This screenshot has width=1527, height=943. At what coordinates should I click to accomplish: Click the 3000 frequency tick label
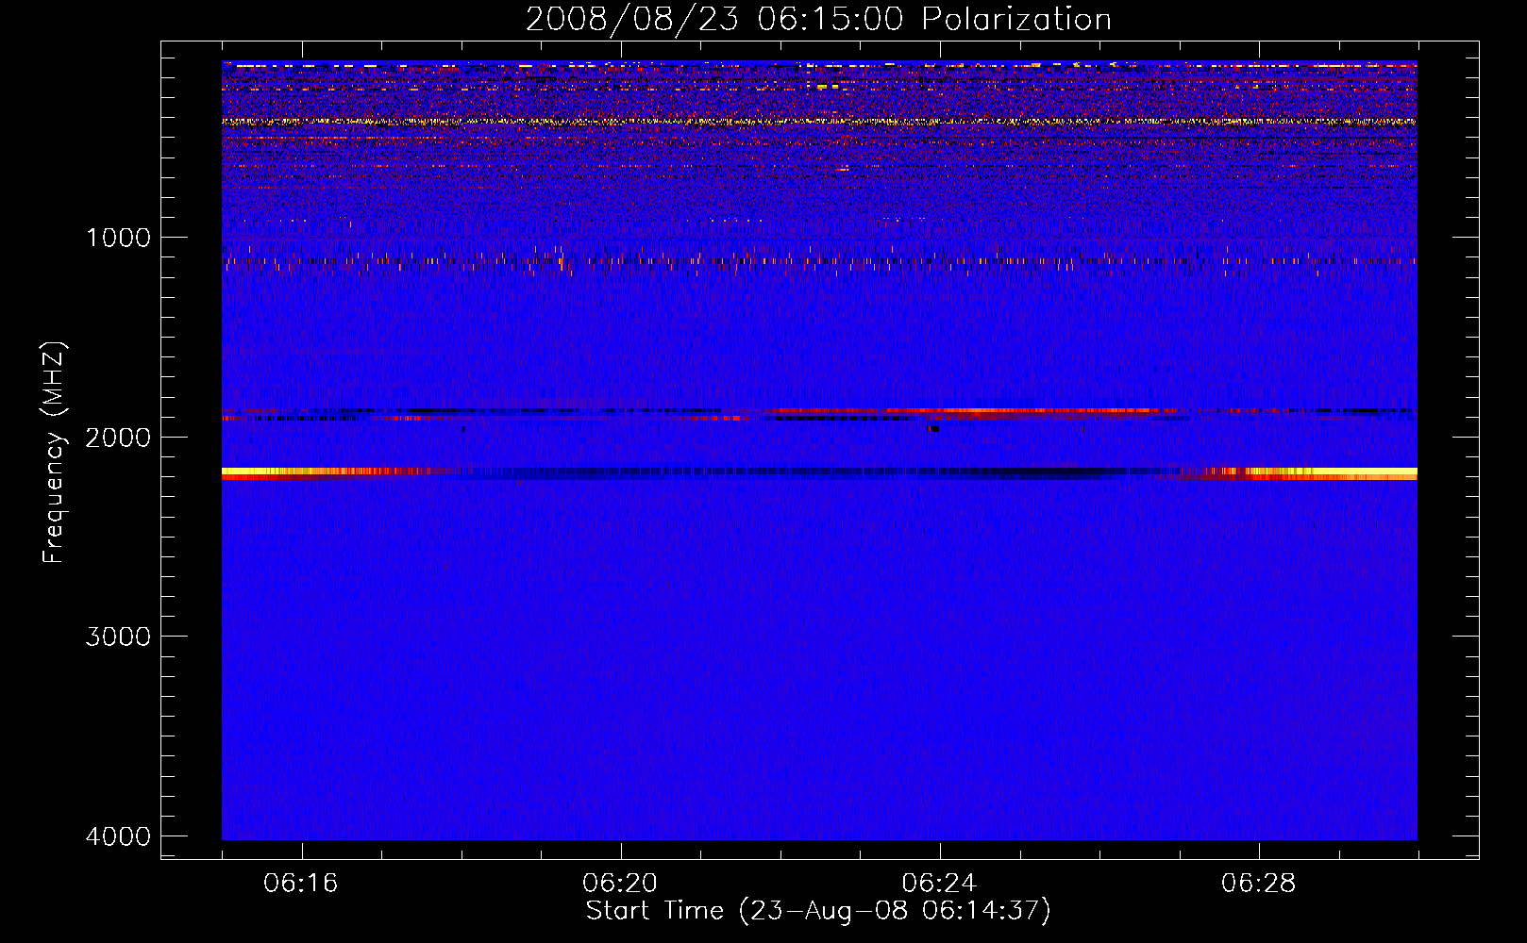point(118,637)
